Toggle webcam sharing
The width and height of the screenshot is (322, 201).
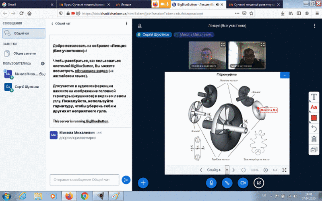[x=243, y=183]
